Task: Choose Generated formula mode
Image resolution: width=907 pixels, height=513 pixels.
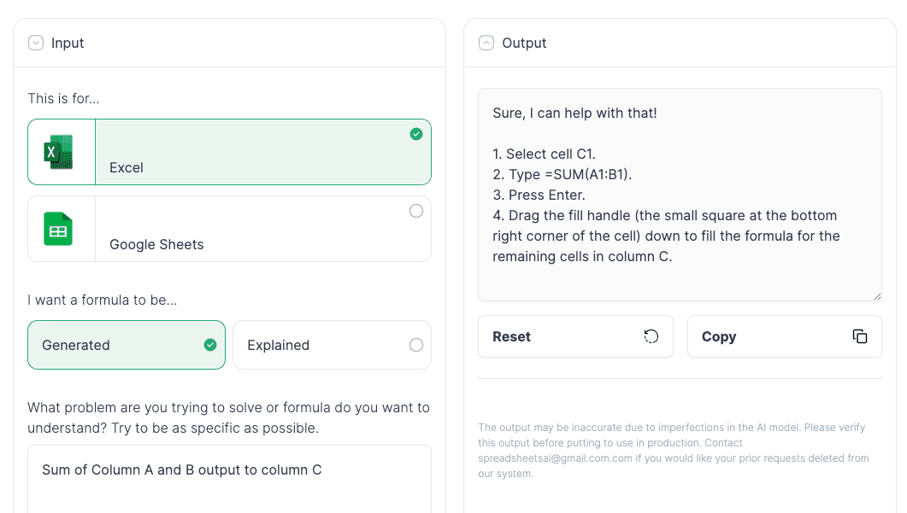Action: (127, 345)
